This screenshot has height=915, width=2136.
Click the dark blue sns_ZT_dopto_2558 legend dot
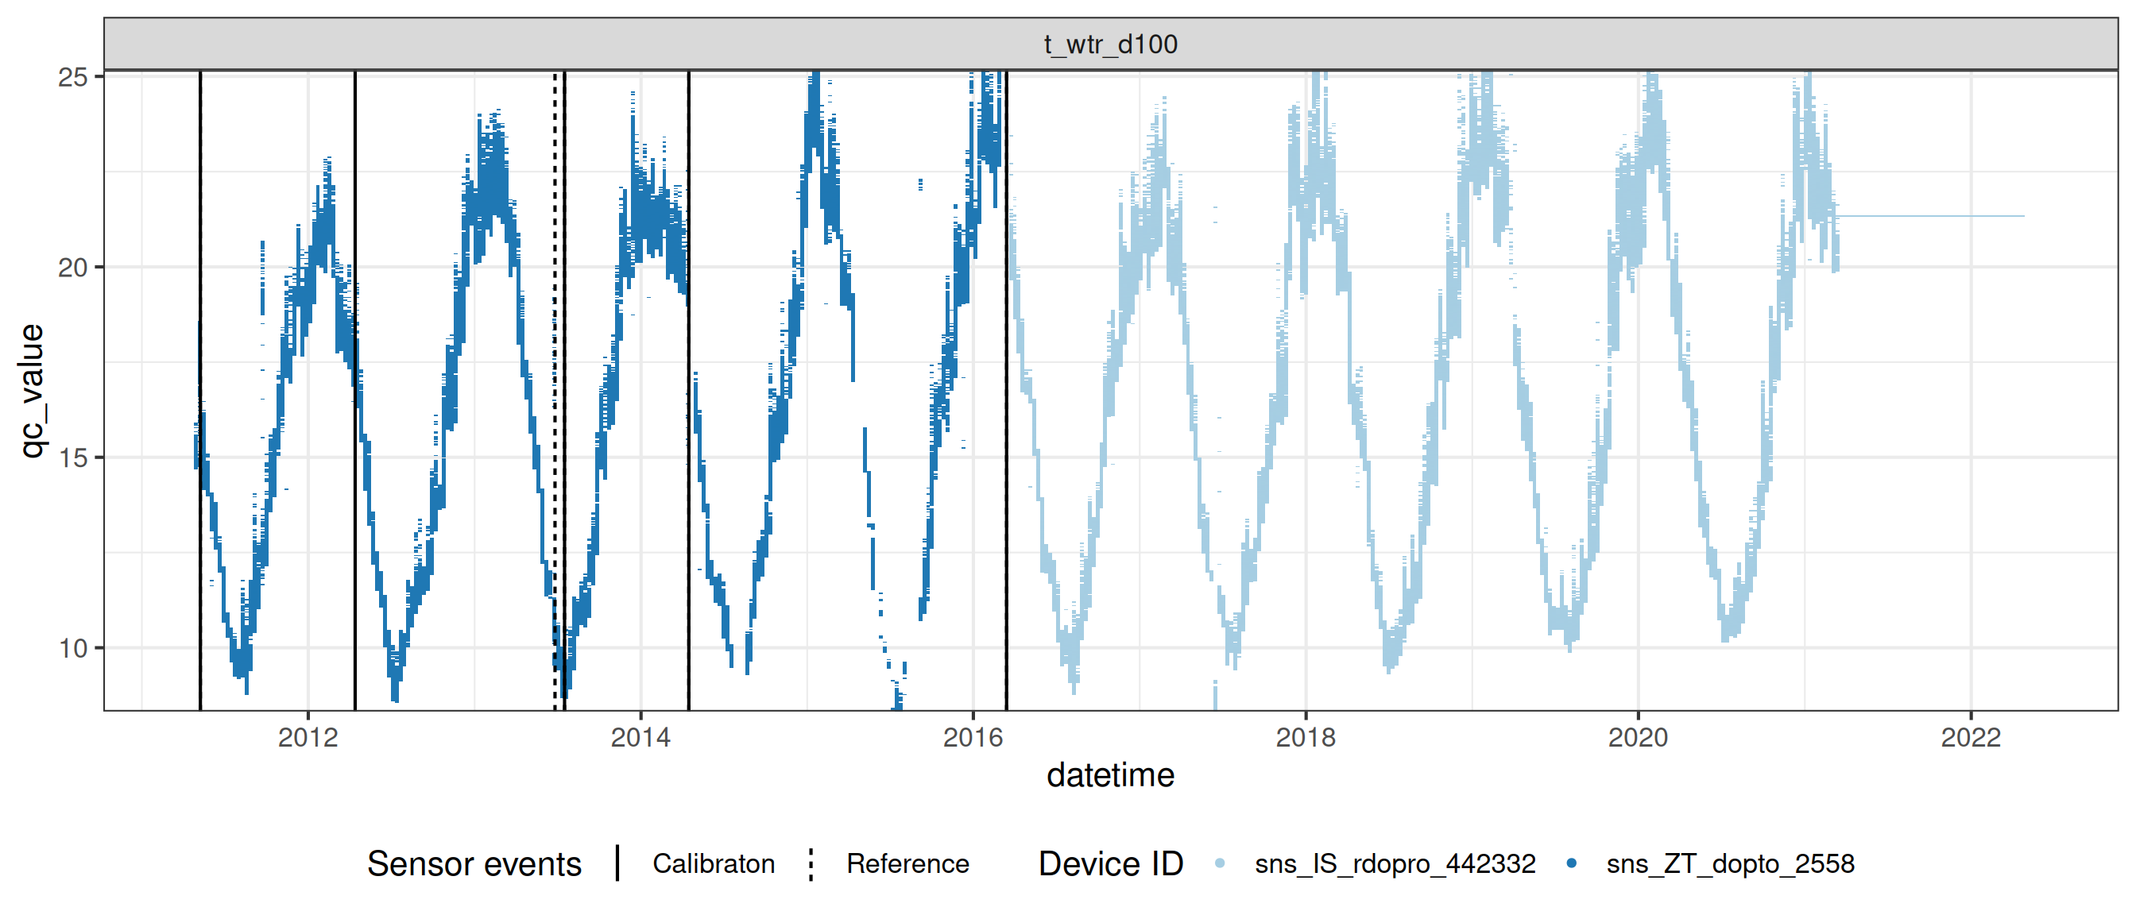point(1571,863)
